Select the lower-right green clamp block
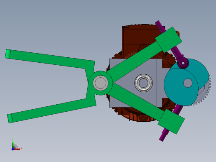Image resolution: width=216 pixels, height=162 pixels. (171, 122)
